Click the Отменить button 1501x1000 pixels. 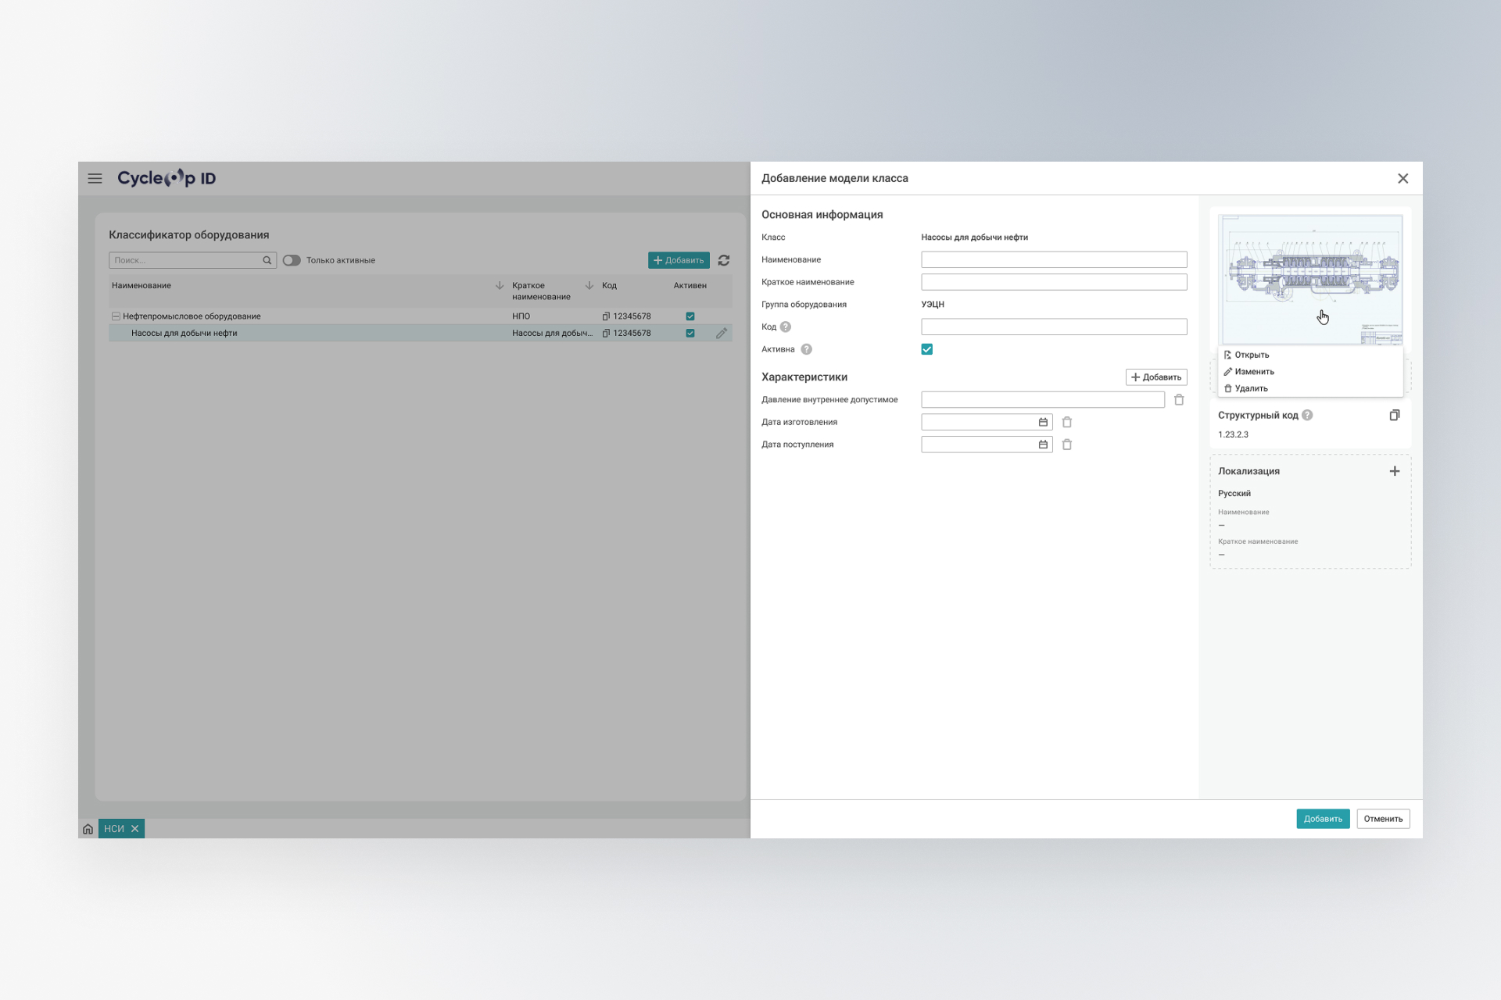coord(1382,819)
